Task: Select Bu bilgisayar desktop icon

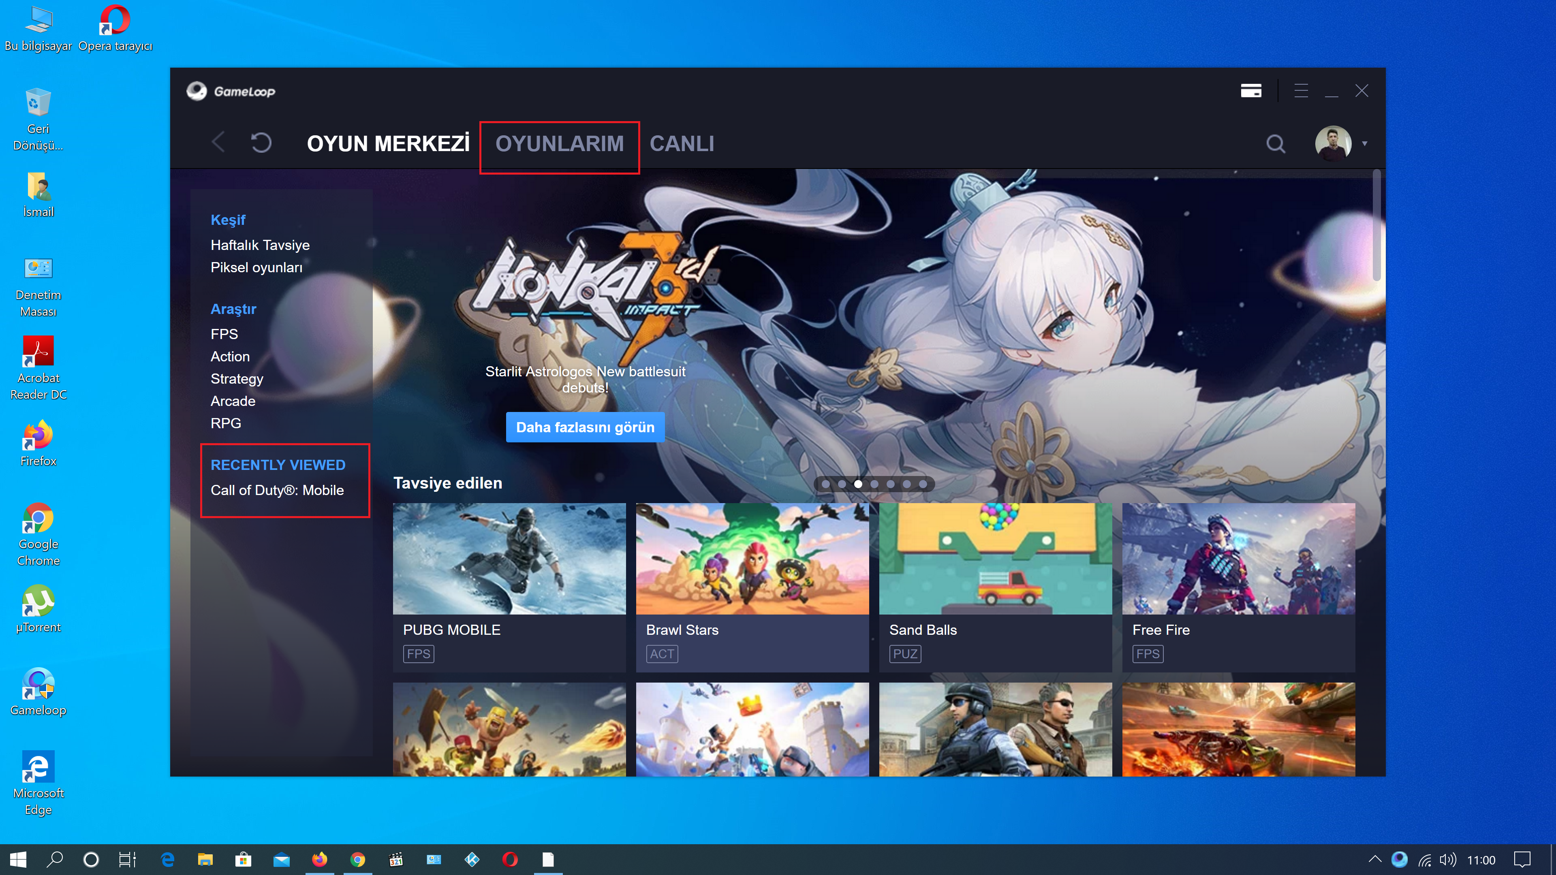Action: pos(38,28)
